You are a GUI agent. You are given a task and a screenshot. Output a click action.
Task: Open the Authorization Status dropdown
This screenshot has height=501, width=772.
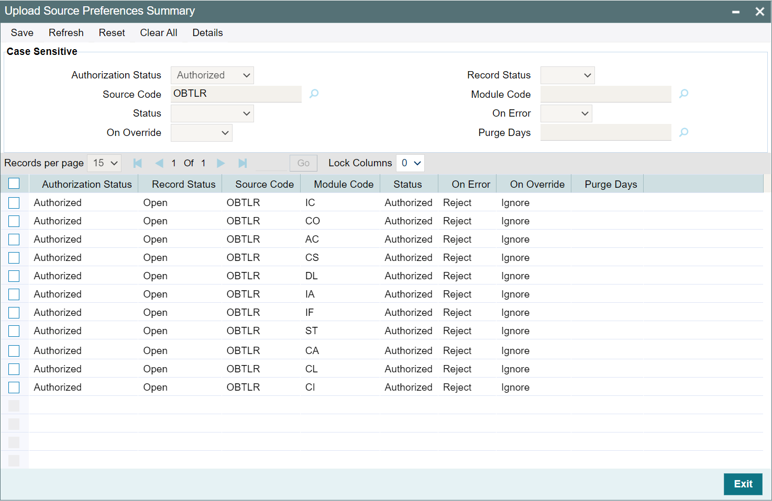212,75
